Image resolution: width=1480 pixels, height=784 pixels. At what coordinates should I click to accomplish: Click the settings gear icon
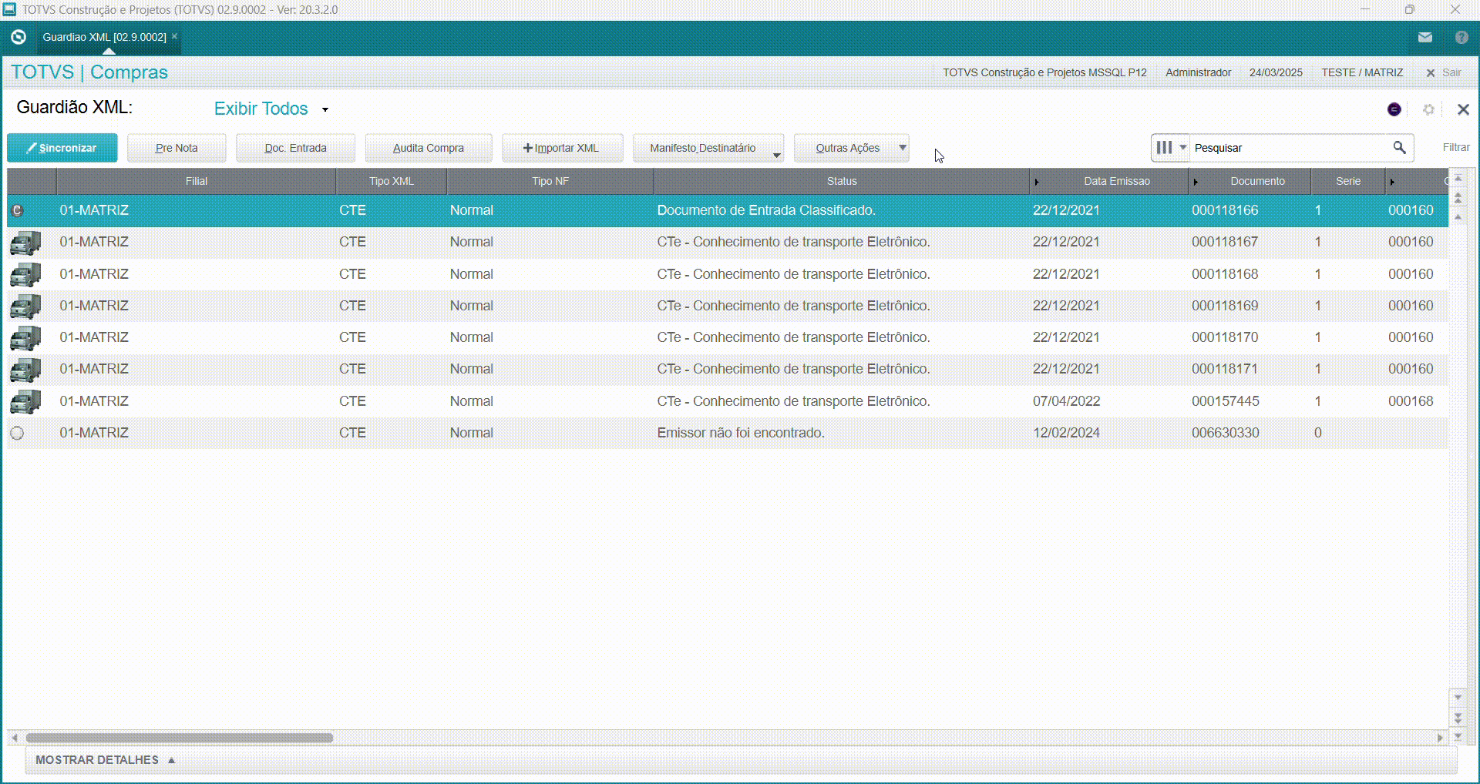(1428, 109)
